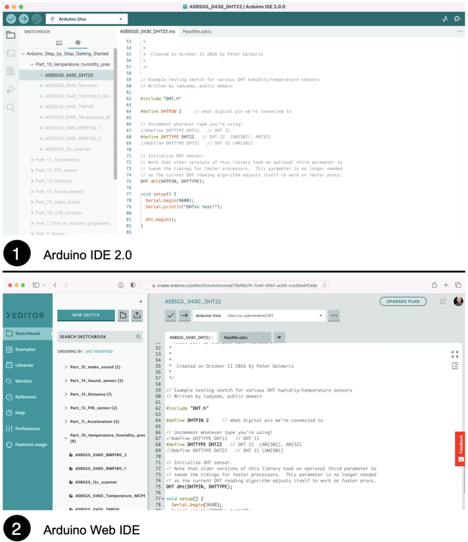Click red Feedback button
468x542 pixels.
tap(460, 449)
